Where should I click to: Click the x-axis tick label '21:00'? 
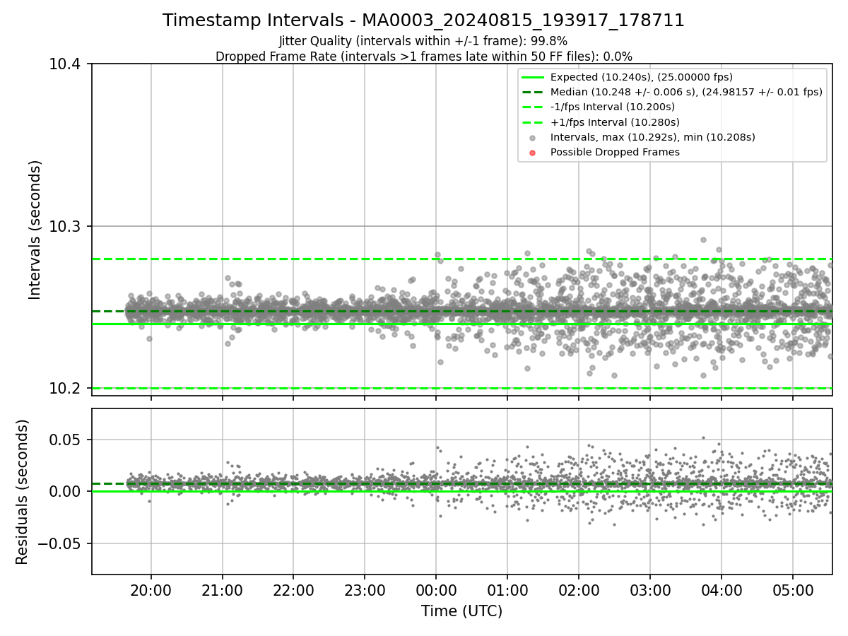pyautogui.click(x=222, y=591)
